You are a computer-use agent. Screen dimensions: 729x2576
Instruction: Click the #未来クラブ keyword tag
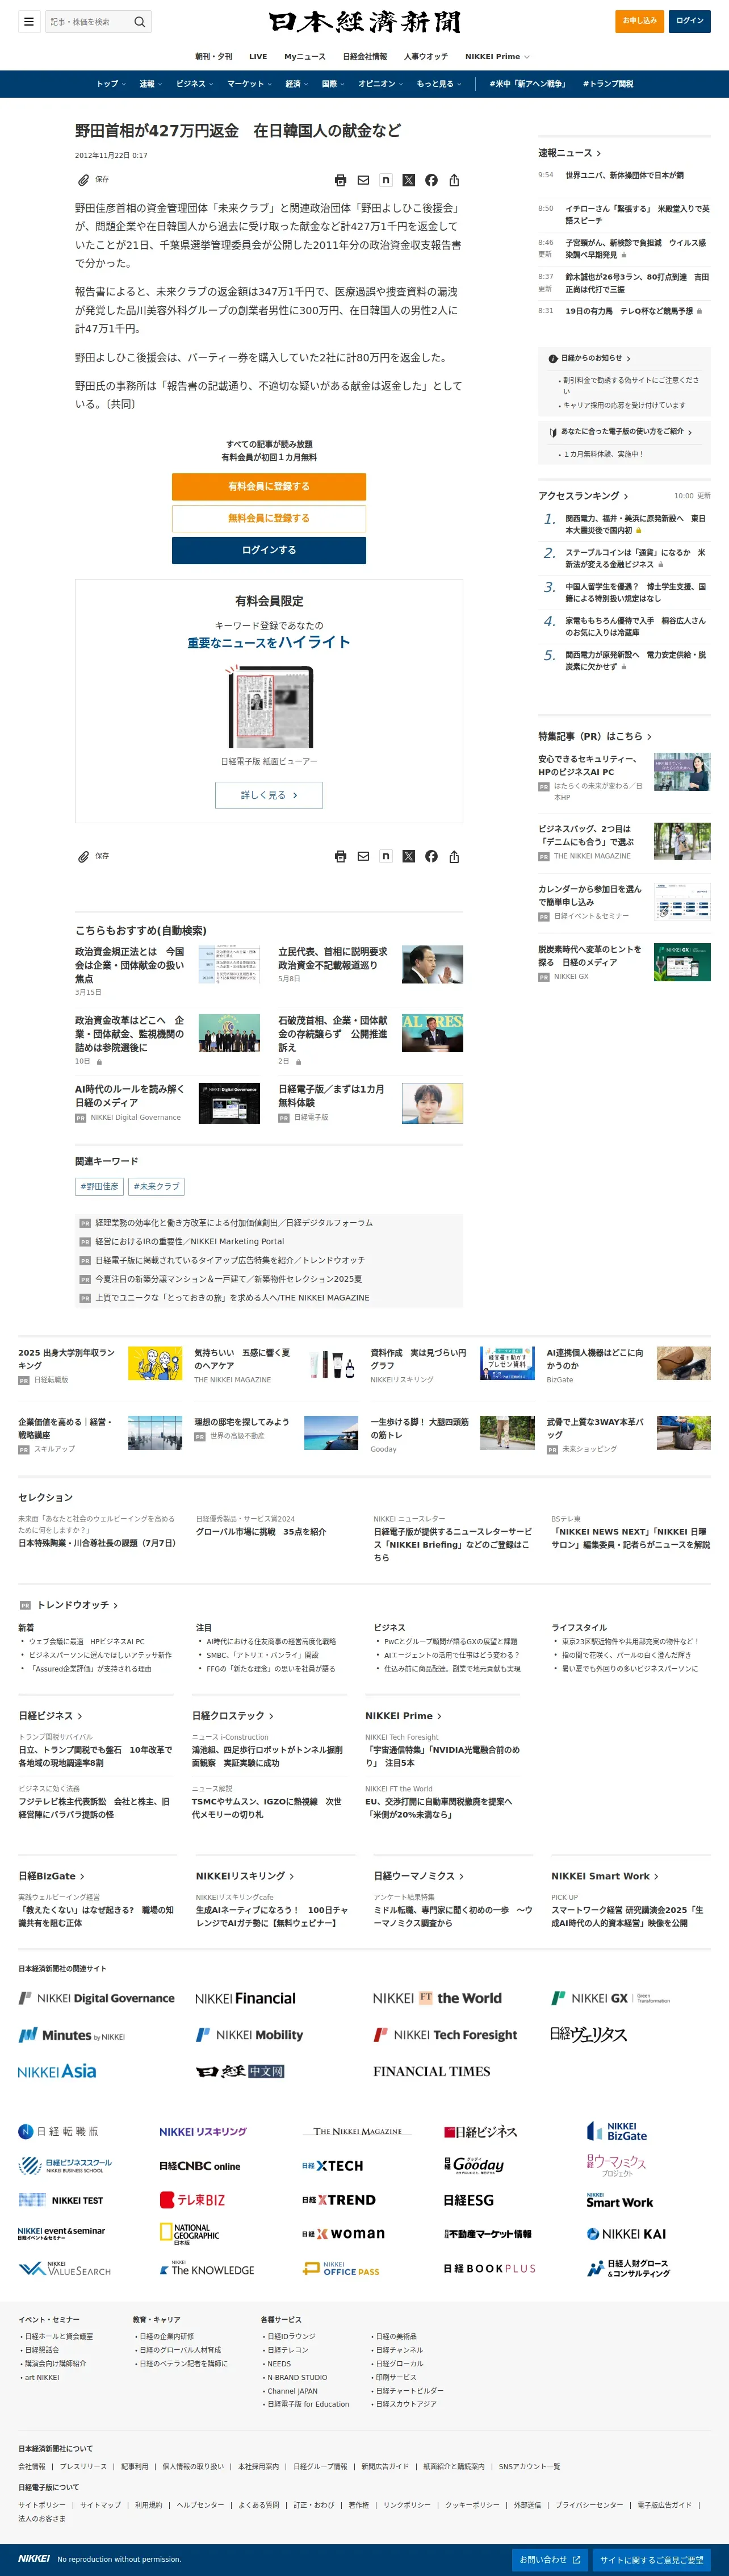(x=157, y=1186)
